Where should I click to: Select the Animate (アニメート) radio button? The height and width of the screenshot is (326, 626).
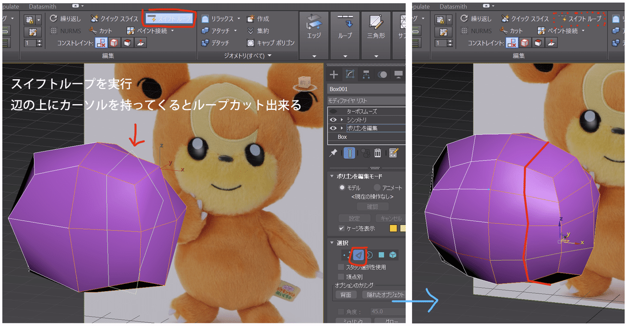(377, 187)
